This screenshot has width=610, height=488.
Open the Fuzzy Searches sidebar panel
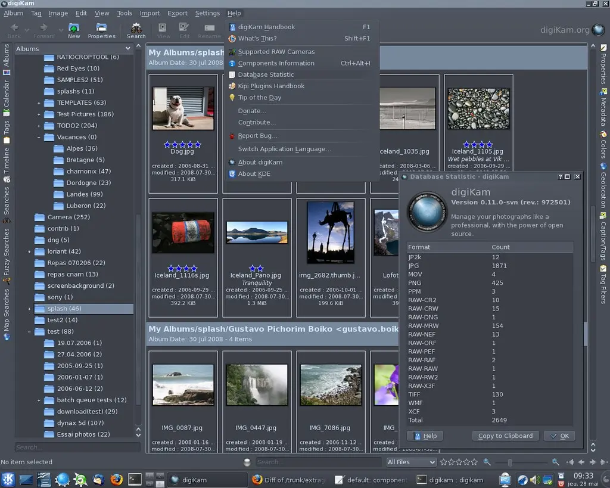coord(6,250)
